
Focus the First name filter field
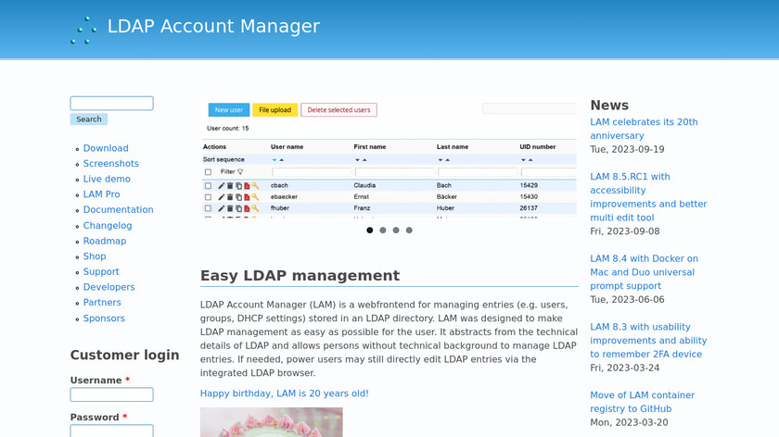pos(394,172)
